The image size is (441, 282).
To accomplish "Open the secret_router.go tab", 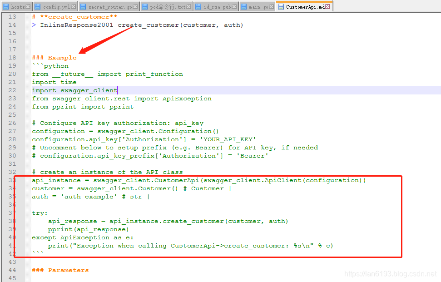I will 109,7.
